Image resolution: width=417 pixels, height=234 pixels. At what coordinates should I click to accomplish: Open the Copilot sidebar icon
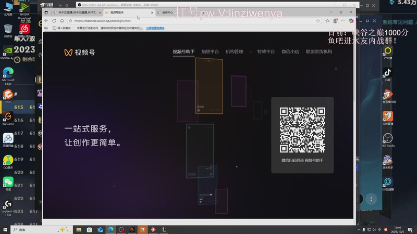pyautogui.click(x=351, y=21)
